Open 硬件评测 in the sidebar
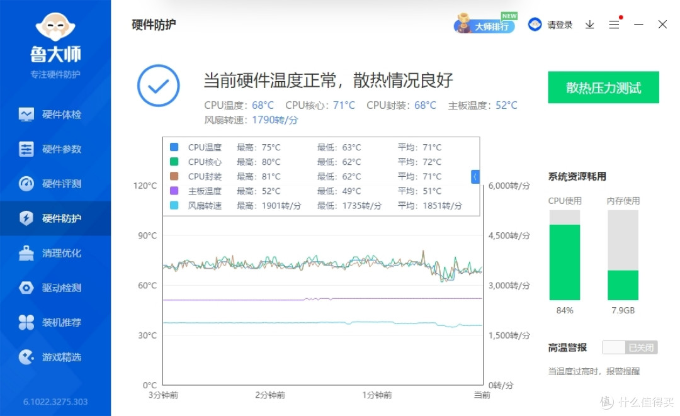The width and height of the screenshot is (680, 416). (x=55, y=184)
